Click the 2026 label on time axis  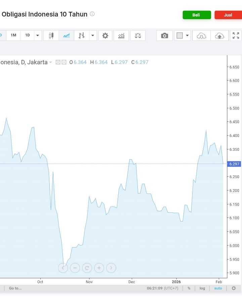click(x=176, y=282)
